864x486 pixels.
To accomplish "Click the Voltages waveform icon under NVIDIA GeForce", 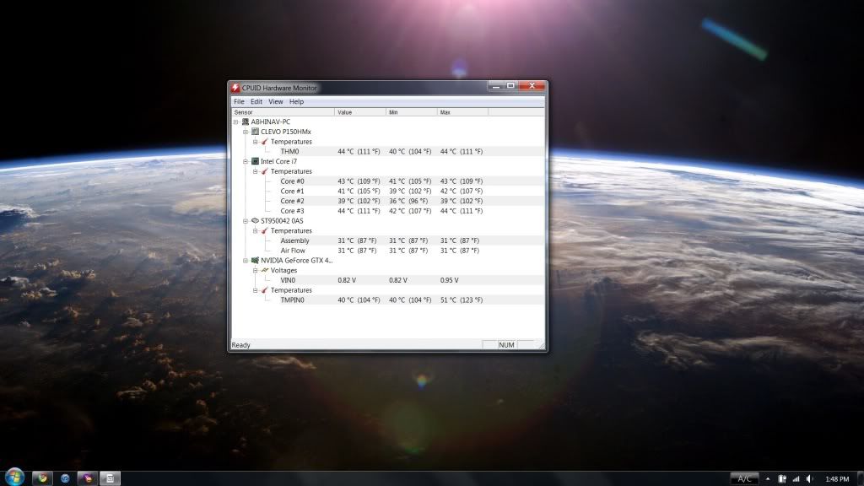I will pos(265,271).
